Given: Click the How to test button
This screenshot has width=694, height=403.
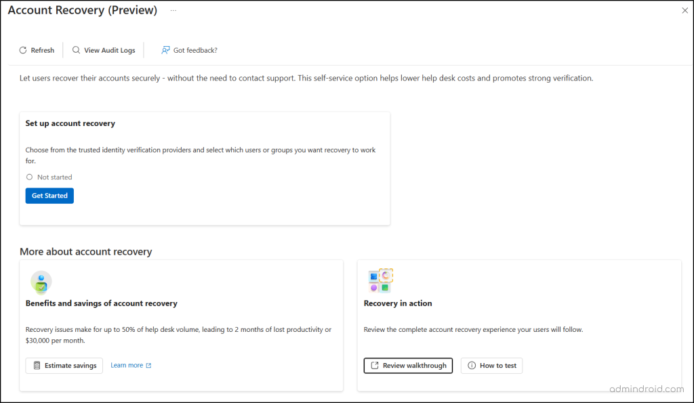Looking at the screenshot, I should [x=491, y=365].
